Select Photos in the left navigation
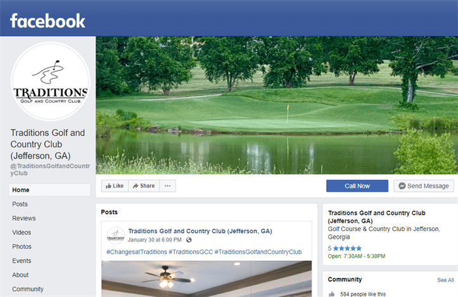This screenshot has height=297, width=458. pos(22,246)
